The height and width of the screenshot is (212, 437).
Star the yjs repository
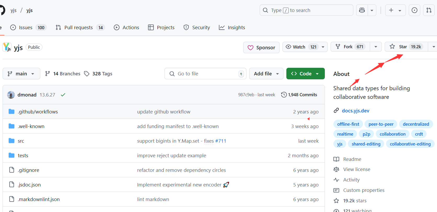click(406, 47)
